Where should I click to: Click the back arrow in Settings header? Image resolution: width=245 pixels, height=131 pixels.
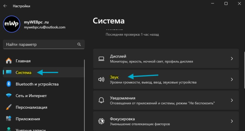point(5,6)
